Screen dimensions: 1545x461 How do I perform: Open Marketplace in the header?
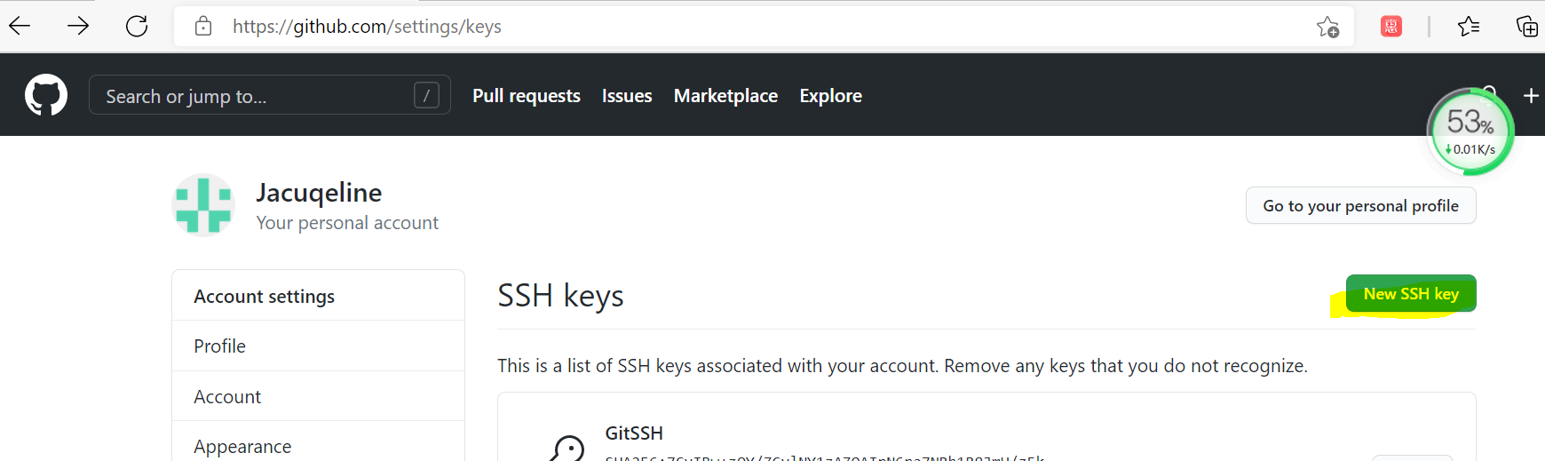725,96
